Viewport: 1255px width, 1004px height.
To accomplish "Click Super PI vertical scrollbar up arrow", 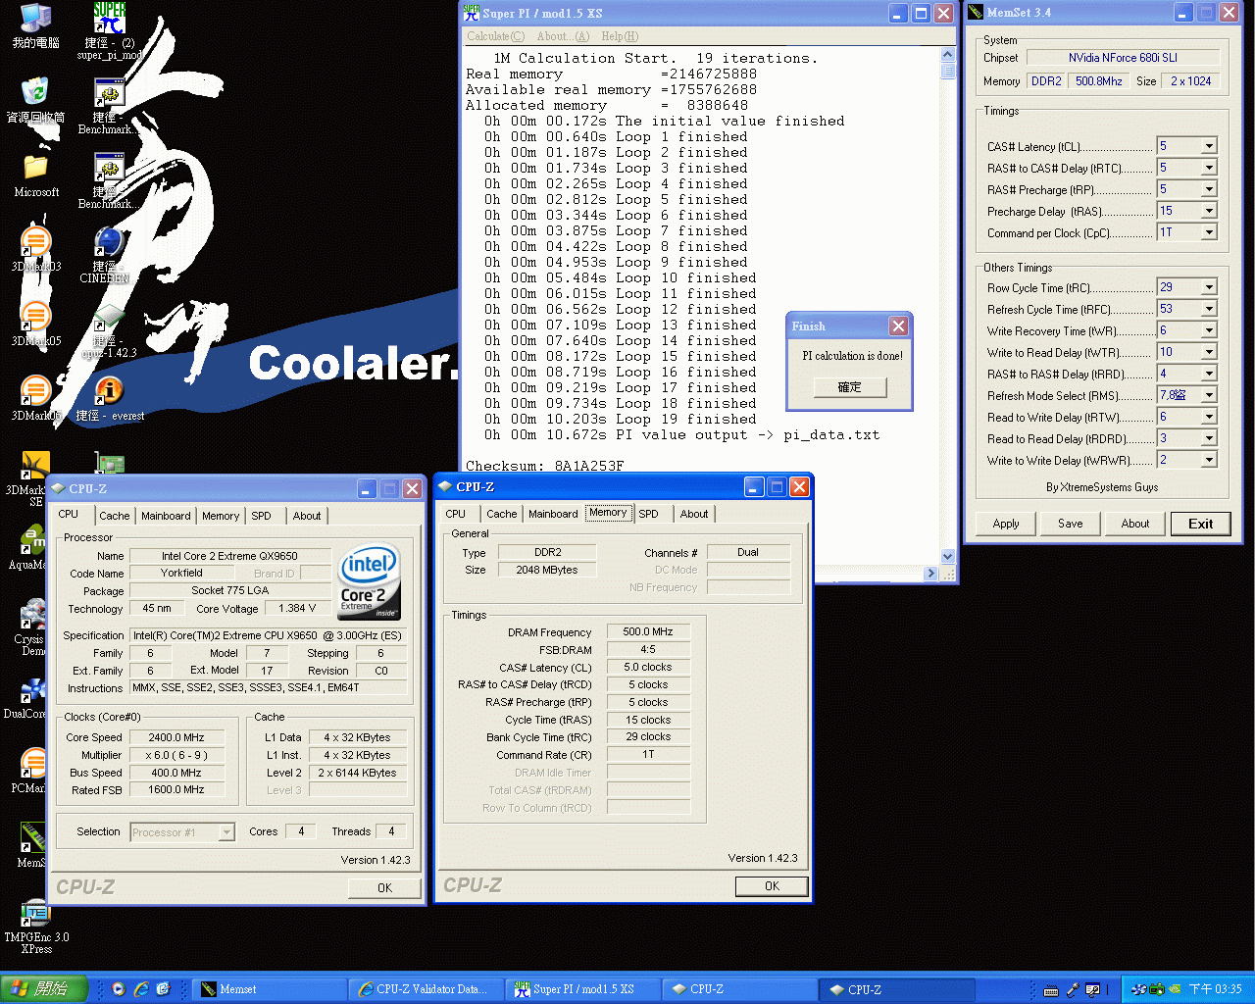I will (x=947, y=54).
